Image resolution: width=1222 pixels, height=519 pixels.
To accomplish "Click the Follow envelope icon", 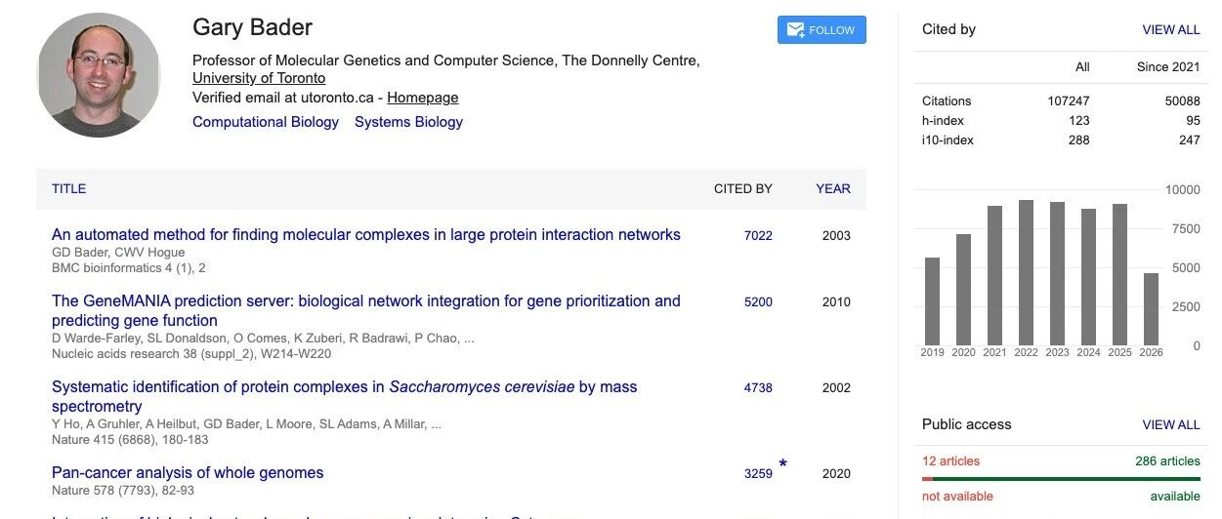I will (795, 30).
